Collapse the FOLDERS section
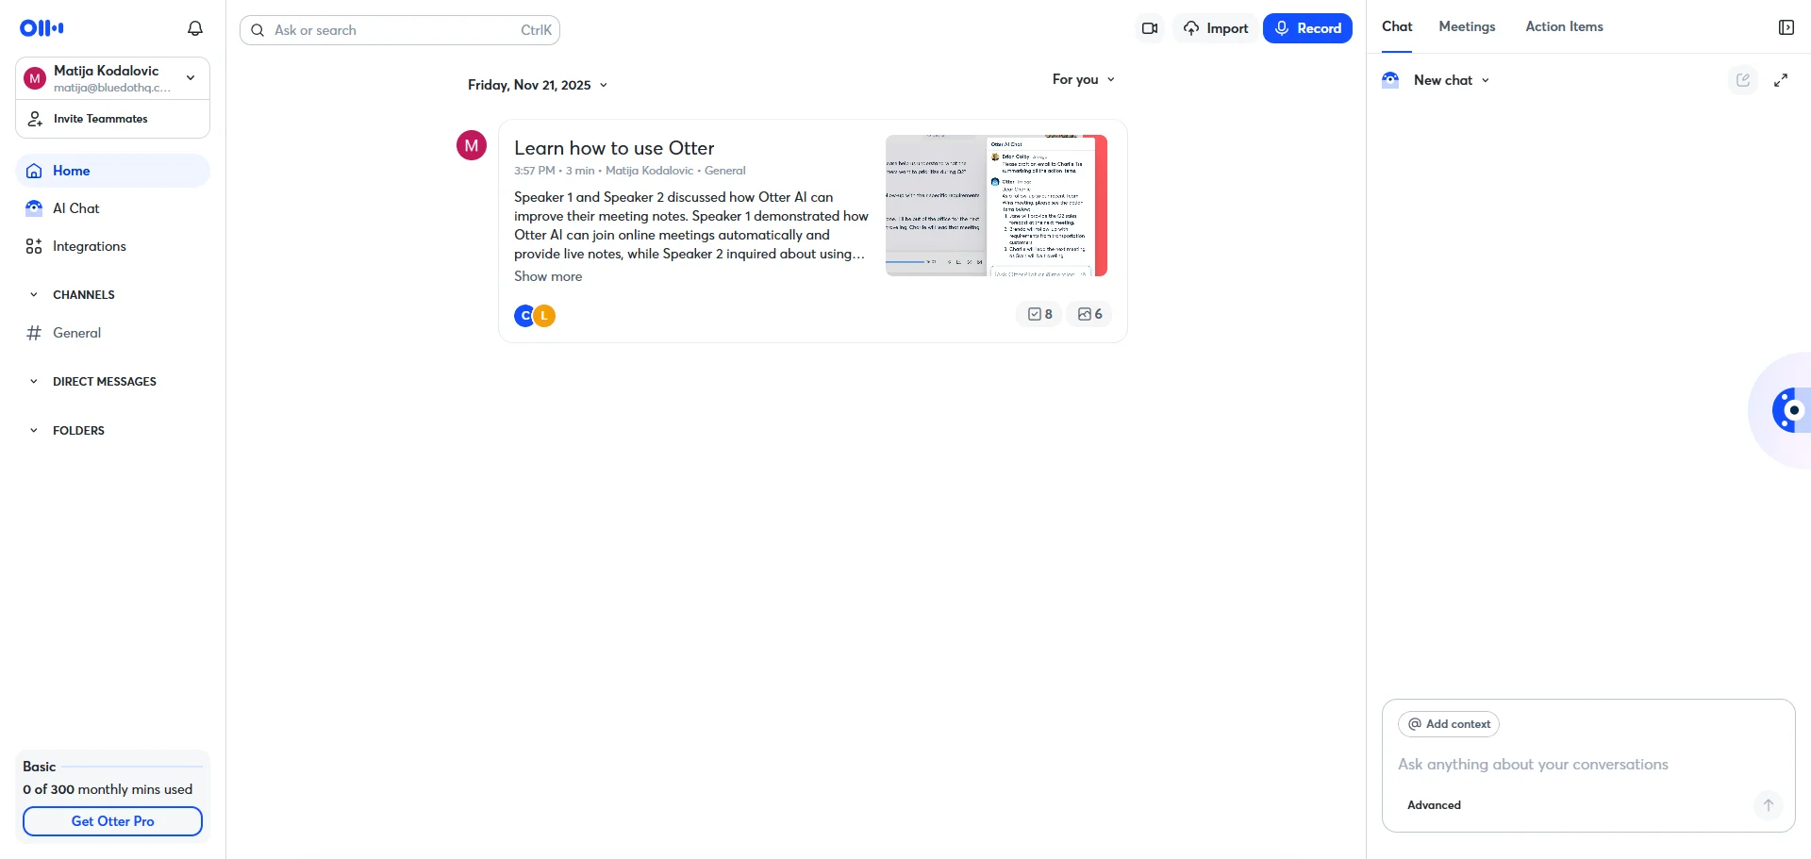1811x859 pixels. pos(34,431)
